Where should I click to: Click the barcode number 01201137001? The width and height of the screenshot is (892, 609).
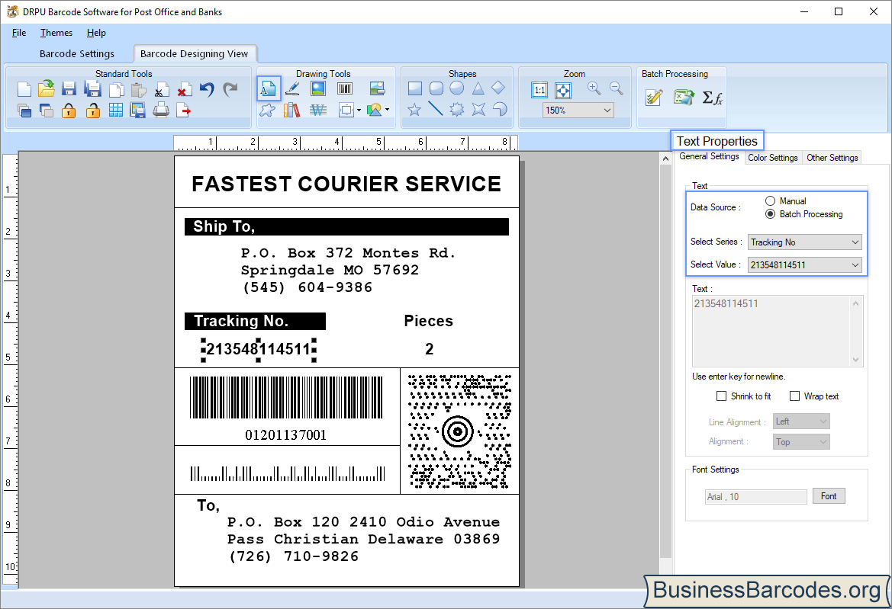[285, 435]
